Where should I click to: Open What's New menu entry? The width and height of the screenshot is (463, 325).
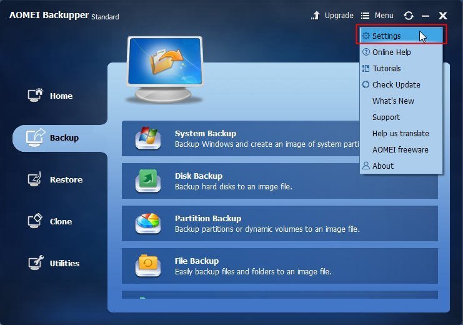click(x=401, y=101)
